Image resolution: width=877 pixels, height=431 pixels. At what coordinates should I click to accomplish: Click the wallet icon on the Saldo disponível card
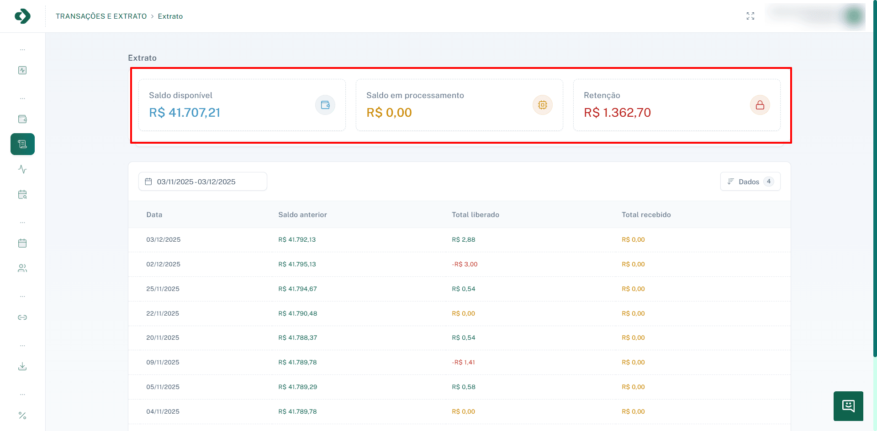[x=325, y=104]
